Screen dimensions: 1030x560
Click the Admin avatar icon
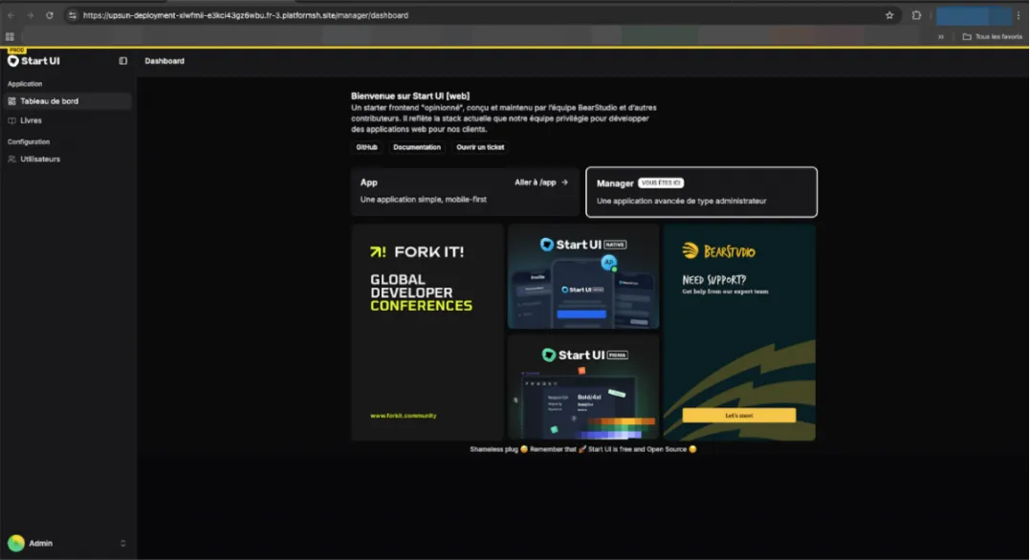[x=16, y=544]
